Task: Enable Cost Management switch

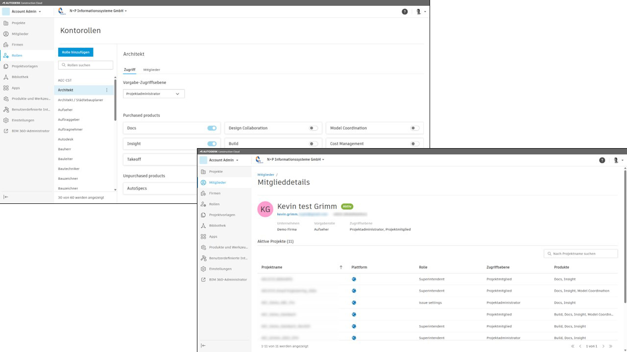Action: pos(415,144)
